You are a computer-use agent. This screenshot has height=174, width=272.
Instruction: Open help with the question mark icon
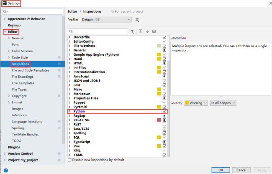(6, 170)
